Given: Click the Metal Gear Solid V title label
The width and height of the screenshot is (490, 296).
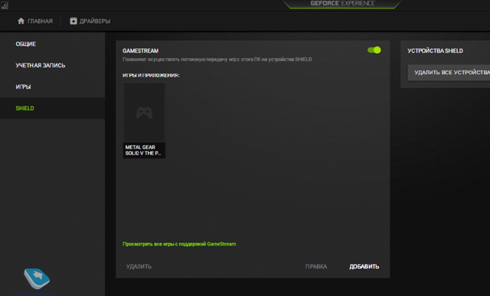Looking at the screenshot, I should point(143,150).
